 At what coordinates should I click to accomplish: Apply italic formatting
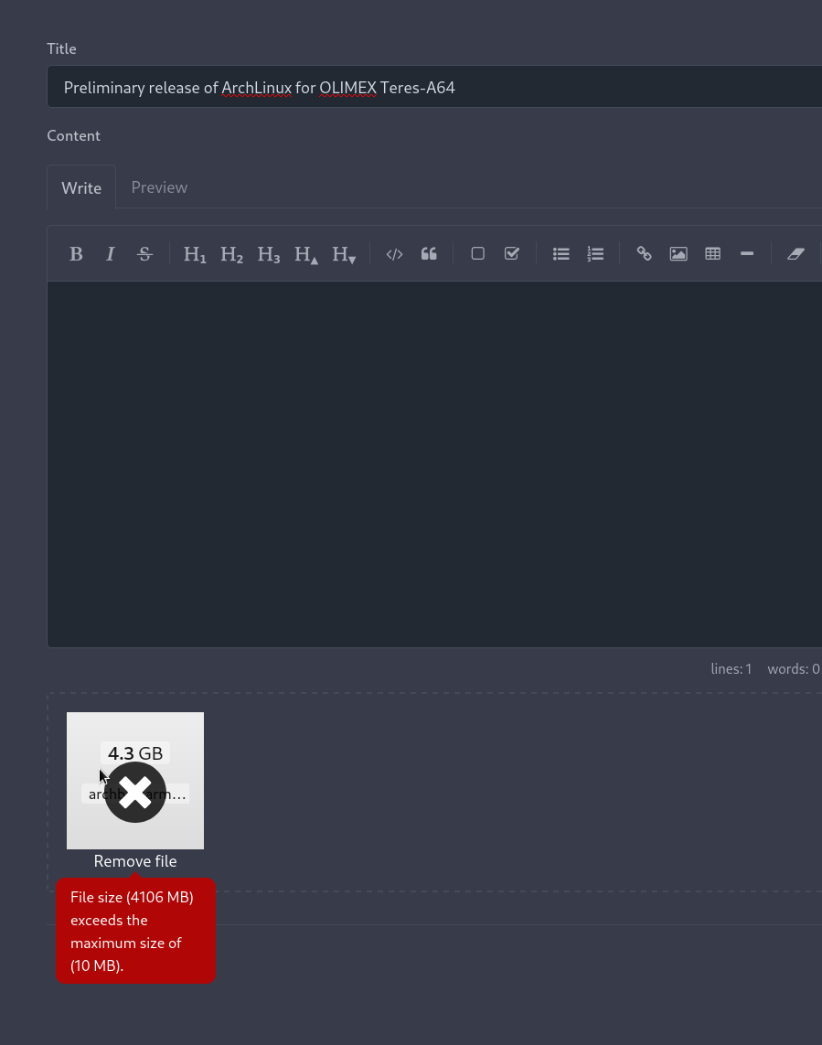coord(111,254)
